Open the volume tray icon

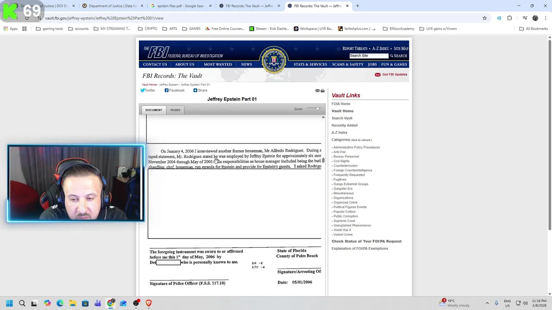point(525,303)
